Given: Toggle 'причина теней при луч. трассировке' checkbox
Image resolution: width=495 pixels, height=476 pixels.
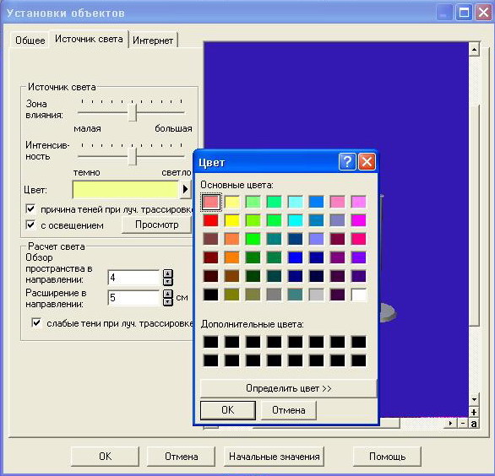Looking at the screenshot, I should tap(30, 209).
